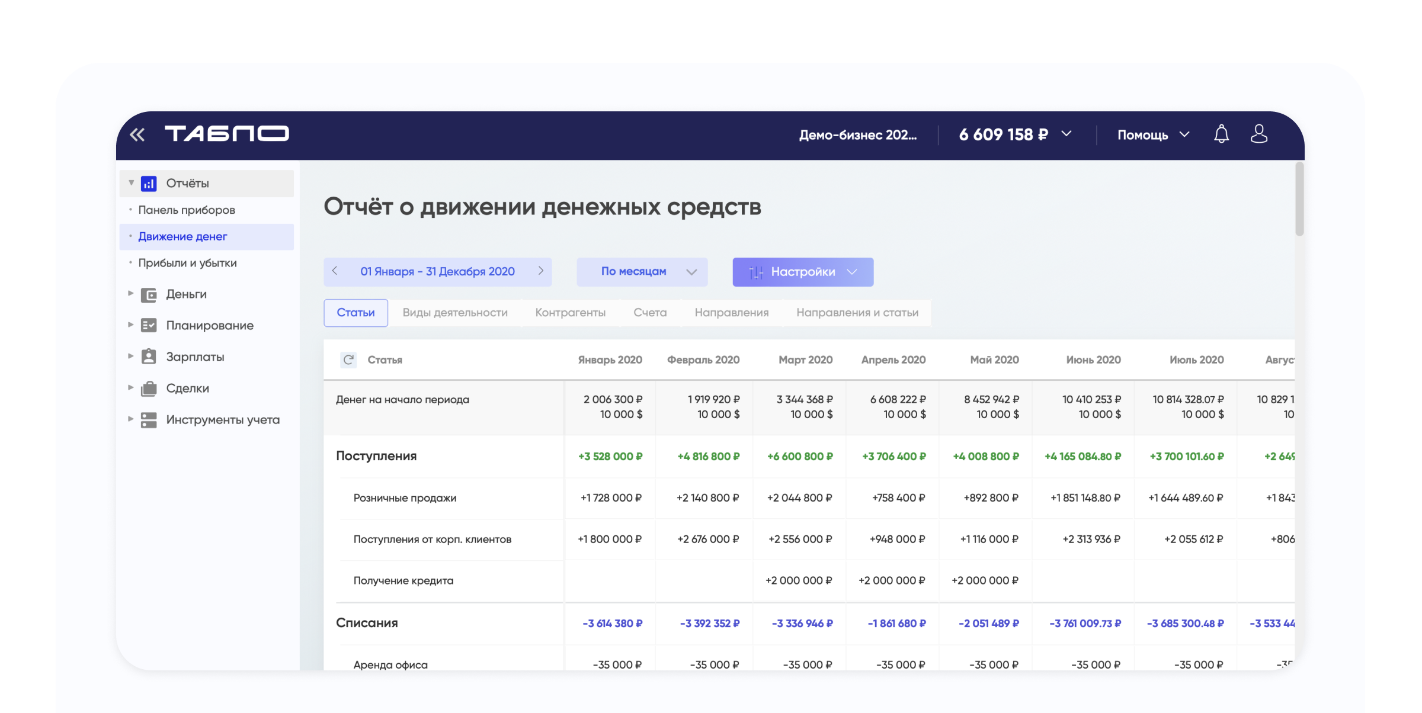Click Аренда офиса row label
The image size is (1422, 713).
point(390,665)
